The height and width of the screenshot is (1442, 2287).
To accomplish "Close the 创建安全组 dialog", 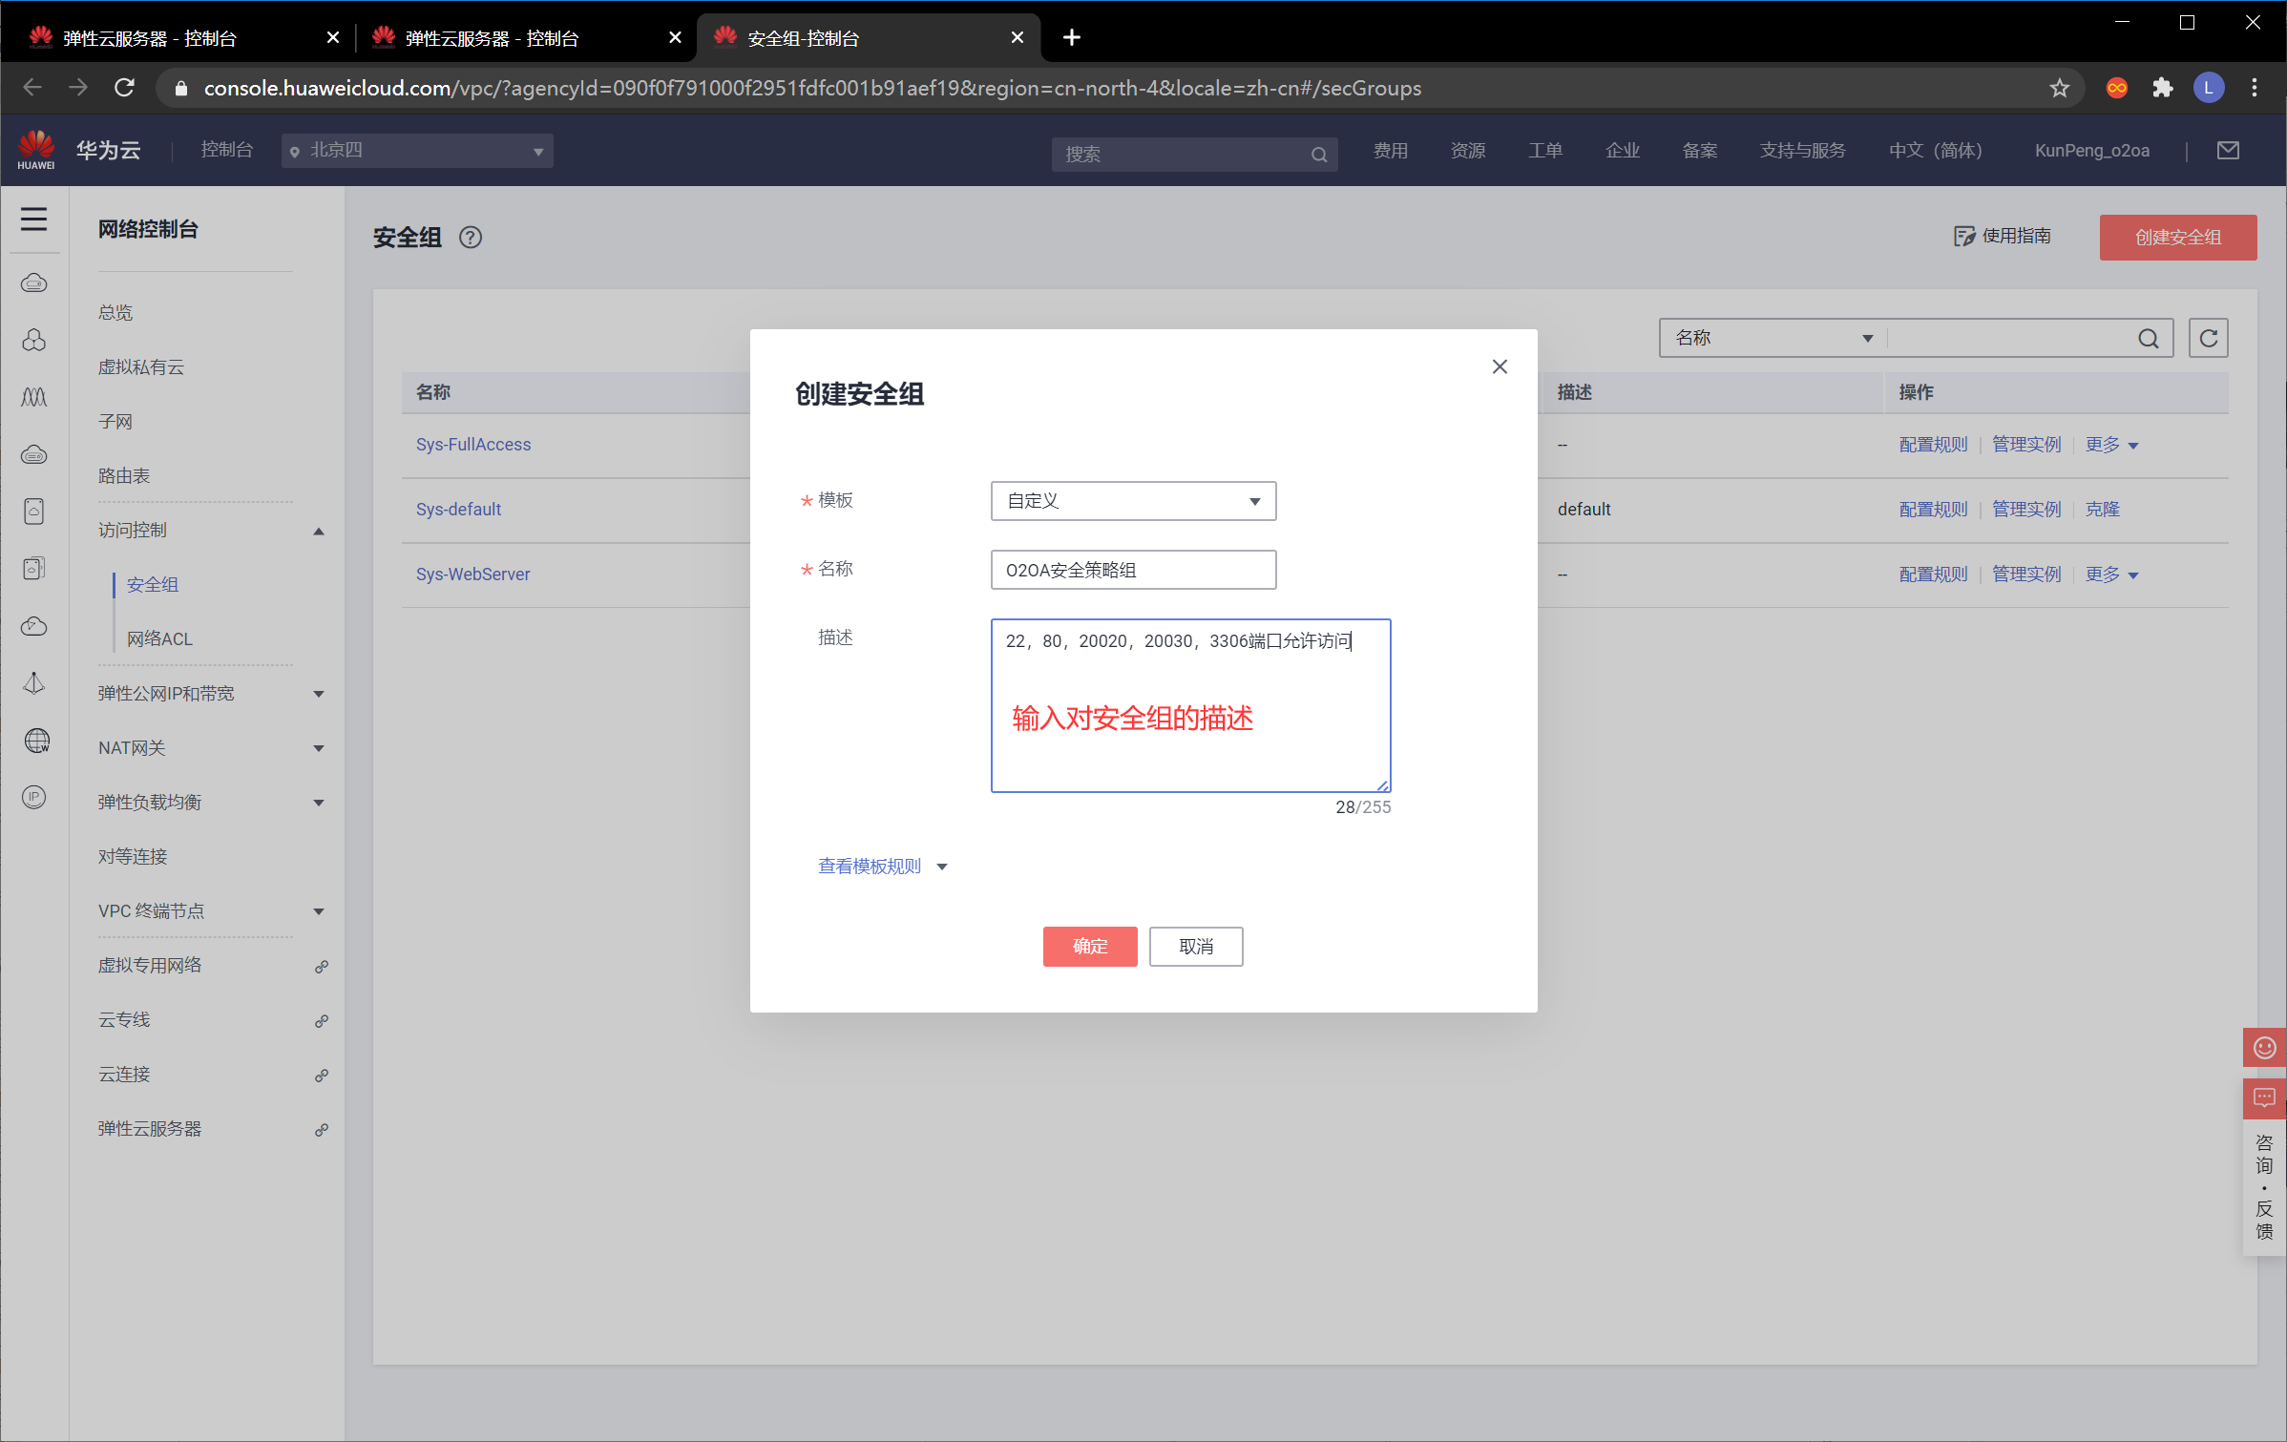I will 1500,366.
